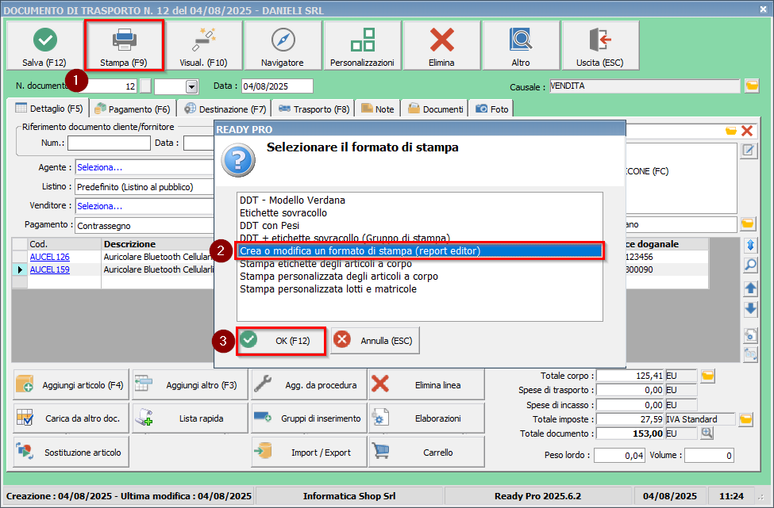
Task: Click the folder icon next to Causale
Action: pyautogui.click(x=751, y=86)
